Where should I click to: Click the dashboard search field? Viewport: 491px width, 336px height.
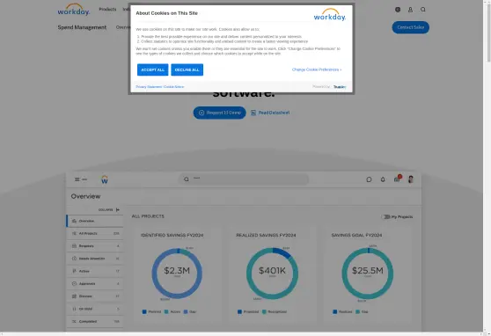point(244,179)
